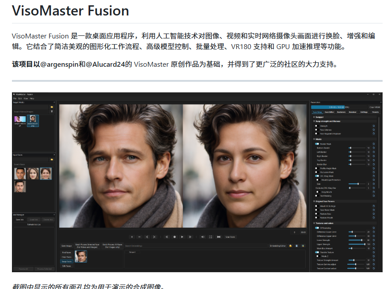This screenshot has width=391, height=289.
Task: Click the plus marker button under the preview
Action: point(132,237)
